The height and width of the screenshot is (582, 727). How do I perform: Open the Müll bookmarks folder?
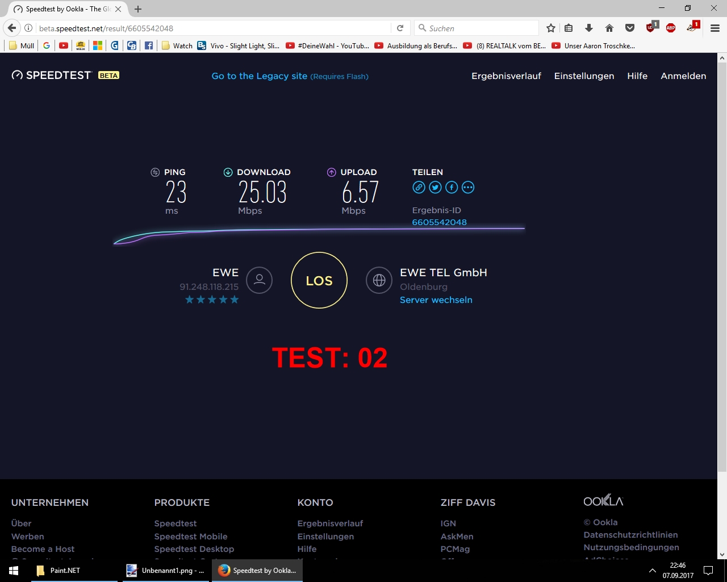22,45
